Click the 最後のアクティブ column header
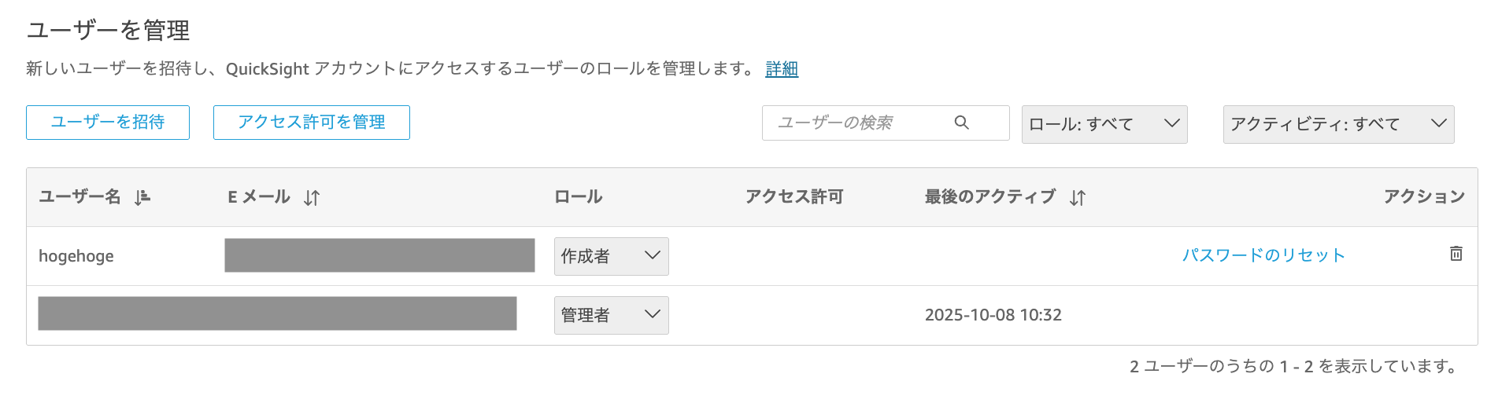Image resolution: width=1487 pixels, height=403 pixels. tap(989, 196)
